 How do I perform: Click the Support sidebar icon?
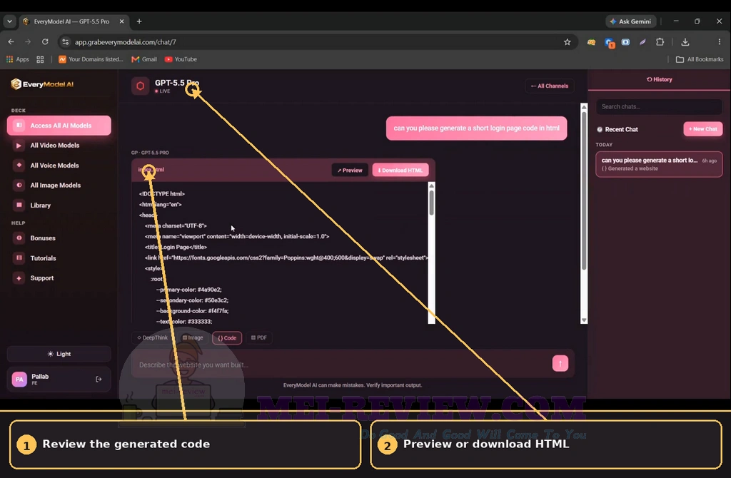tap(19, 278)
